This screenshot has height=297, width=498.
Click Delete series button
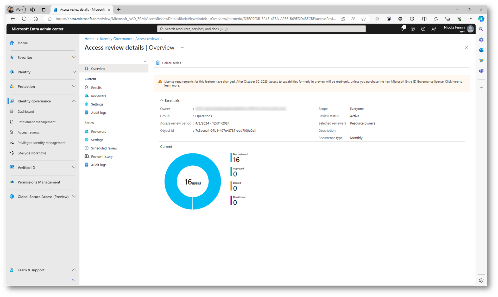coord(168,63)
